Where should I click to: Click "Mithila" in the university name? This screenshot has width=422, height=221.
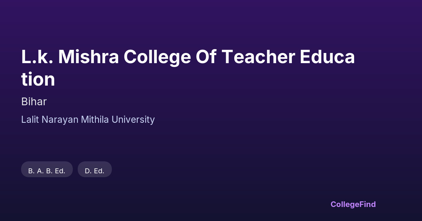tap(95, 120)
